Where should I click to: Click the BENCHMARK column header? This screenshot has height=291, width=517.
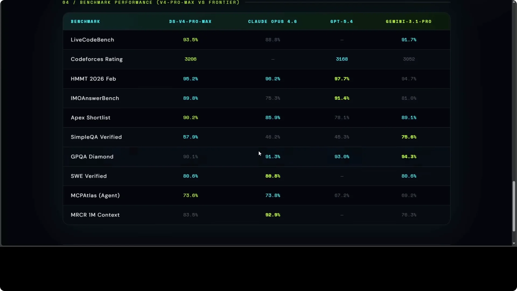85,22
